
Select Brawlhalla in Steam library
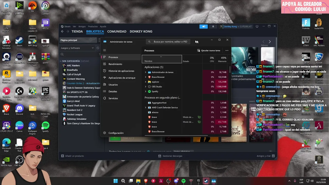pos(72,70)
